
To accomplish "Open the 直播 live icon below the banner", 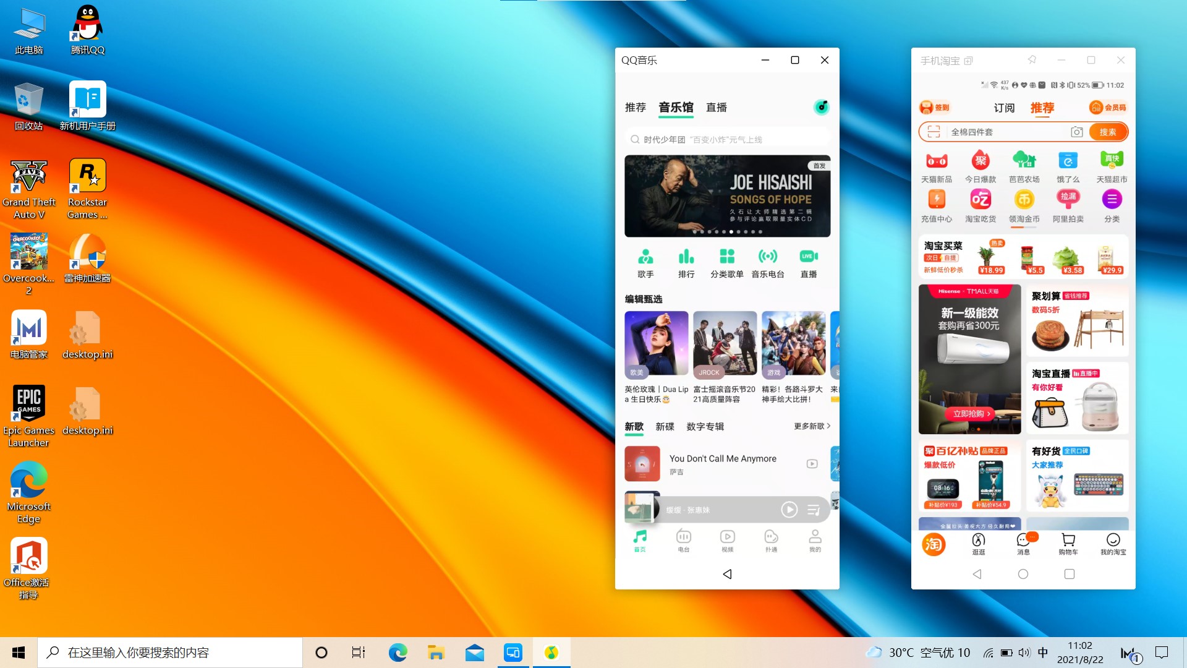I will coord(809,263).
